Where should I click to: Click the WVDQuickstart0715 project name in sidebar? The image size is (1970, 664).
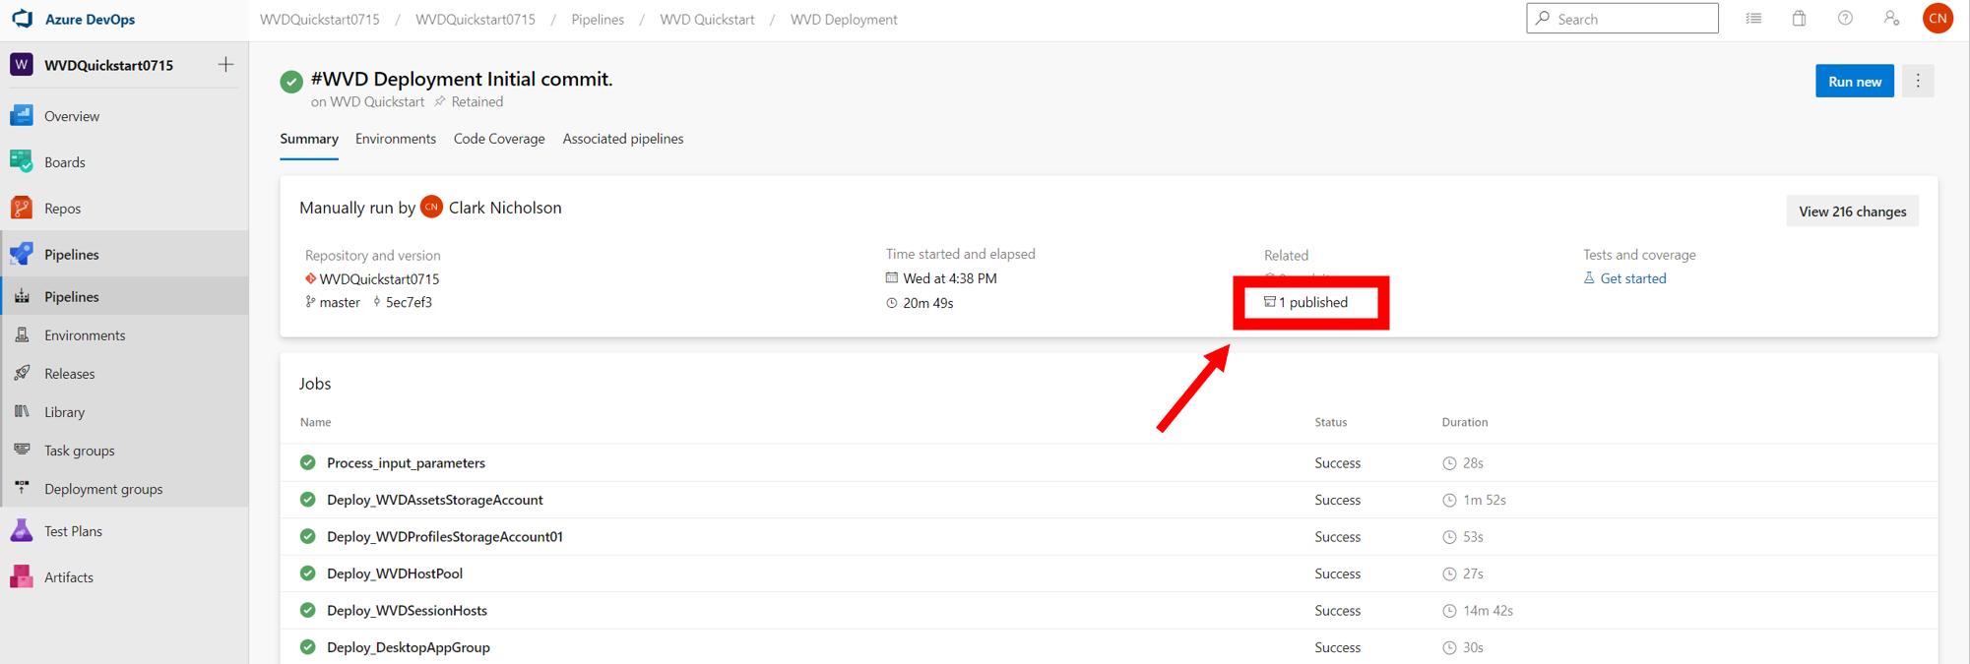click(x=108, y=65)
